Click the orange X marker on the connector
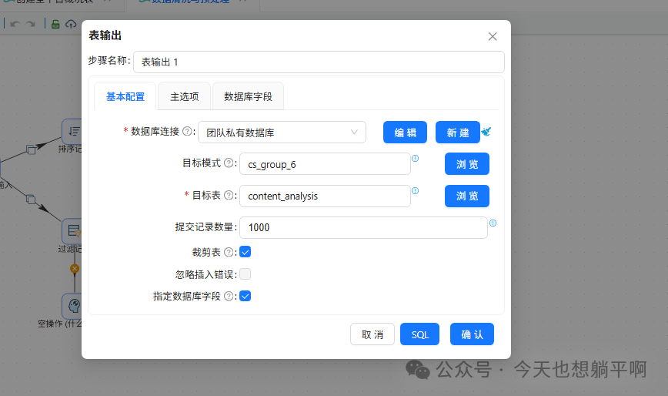Viewport: 668px width, 396px height. tap(75, 269)
